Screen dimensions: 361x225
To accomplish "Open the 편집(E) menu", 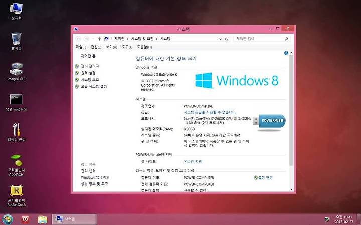I will pyautogui.click(x=96, y=47).
